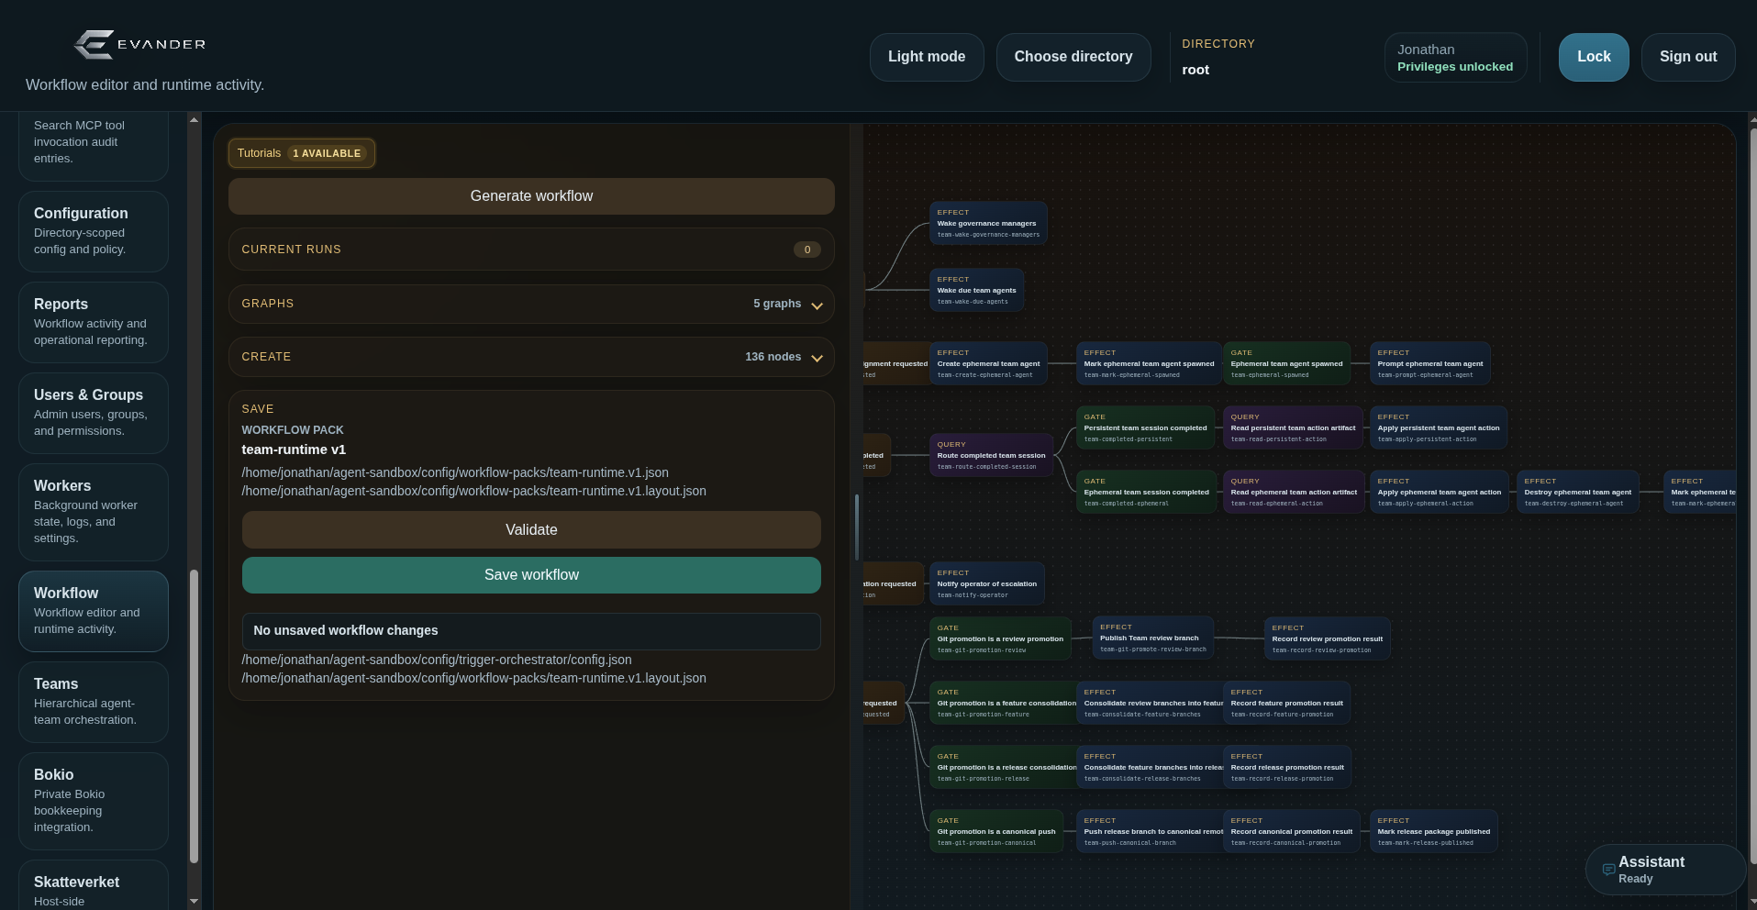The height and width of the screenshot is (910, 1757).
Task: Select the Workflow sidebar item
Action: click(94, 611)
